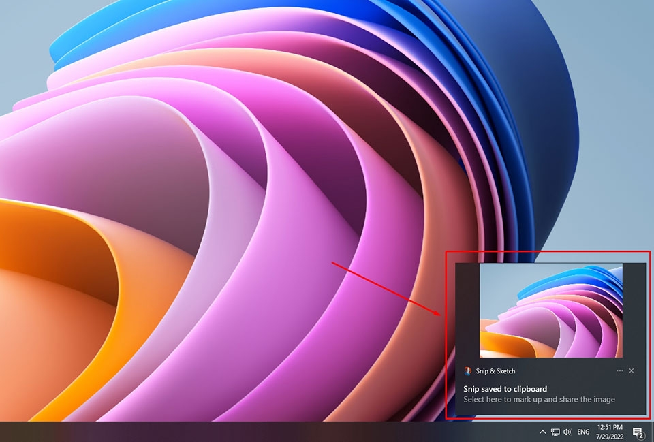This screenshot has height=442, width=654.
Task: Switch input language via ENG indicator
Action: click(x=584, y=432)
